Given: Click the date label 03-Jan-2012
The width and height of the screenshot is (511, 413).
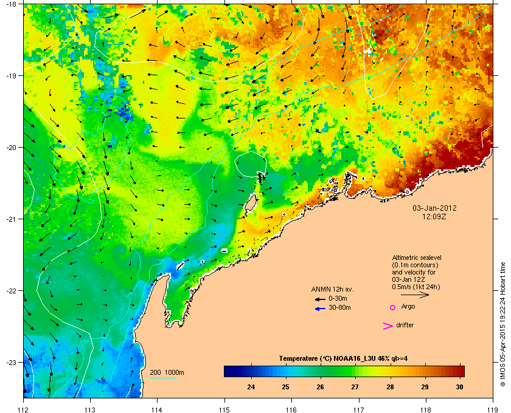Looking at the screenshot, I should [x=434, y=208].
